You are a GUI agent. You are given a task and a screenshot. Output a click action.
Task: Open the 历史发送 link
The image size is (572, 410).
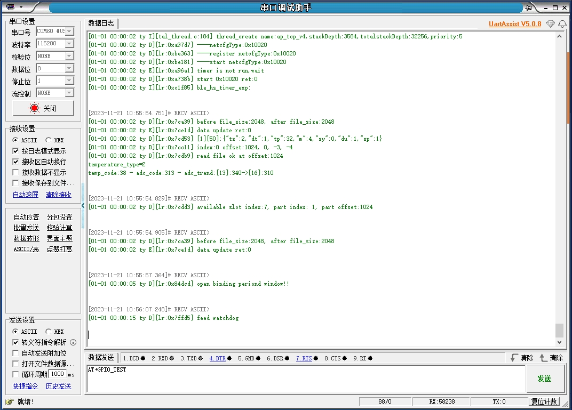[58, 386]
